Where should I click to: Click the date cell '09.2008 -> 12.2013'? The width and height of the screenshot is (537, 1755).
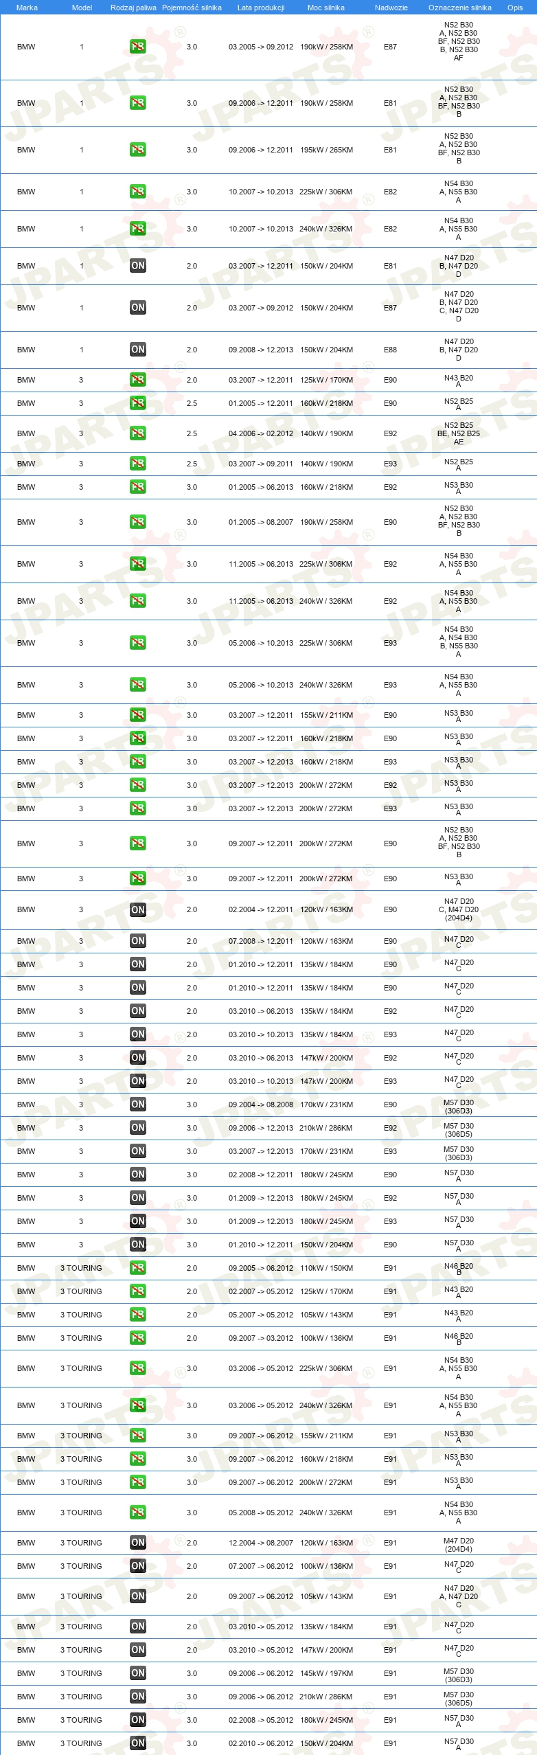(261, 350)
